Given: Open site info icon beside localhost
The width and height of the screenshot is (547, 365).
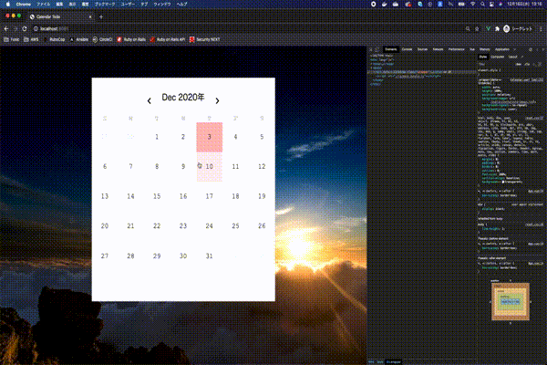Looking at the screenshot, I should tap(36, 28).
